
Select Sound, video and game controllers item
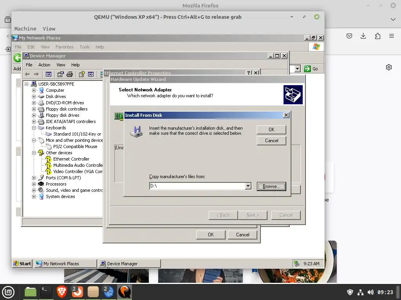74,190
